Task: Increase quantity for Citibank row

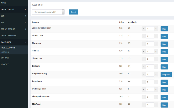Action: coord(156,67)
